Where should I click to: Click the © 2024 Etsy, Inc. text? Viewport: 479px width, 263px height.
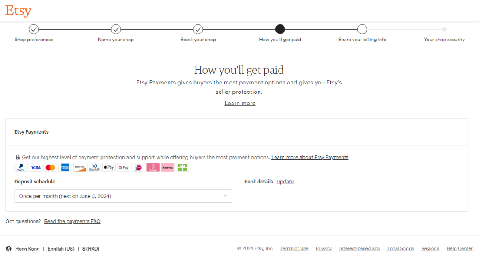pos(255,249)
